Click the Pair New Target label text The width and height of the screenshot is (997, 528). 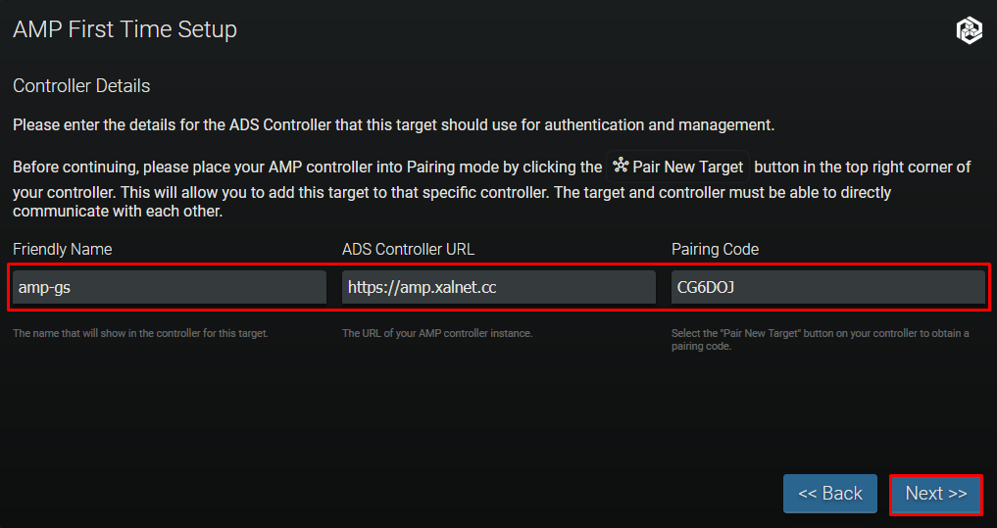[688, 167]
